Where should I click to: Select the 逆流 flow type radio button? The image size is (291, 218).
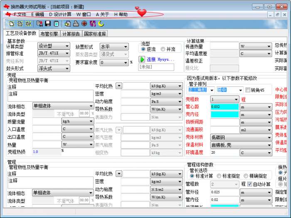[x=143, y=49]
